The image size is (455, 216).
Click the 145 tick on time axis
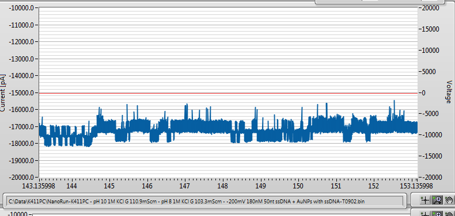pos(109,186)
